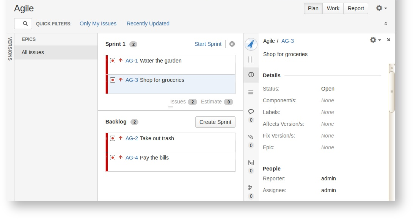The image size is (413, 219).
Task: Open the Sub-tasks section icon
Action: point(251,163)
